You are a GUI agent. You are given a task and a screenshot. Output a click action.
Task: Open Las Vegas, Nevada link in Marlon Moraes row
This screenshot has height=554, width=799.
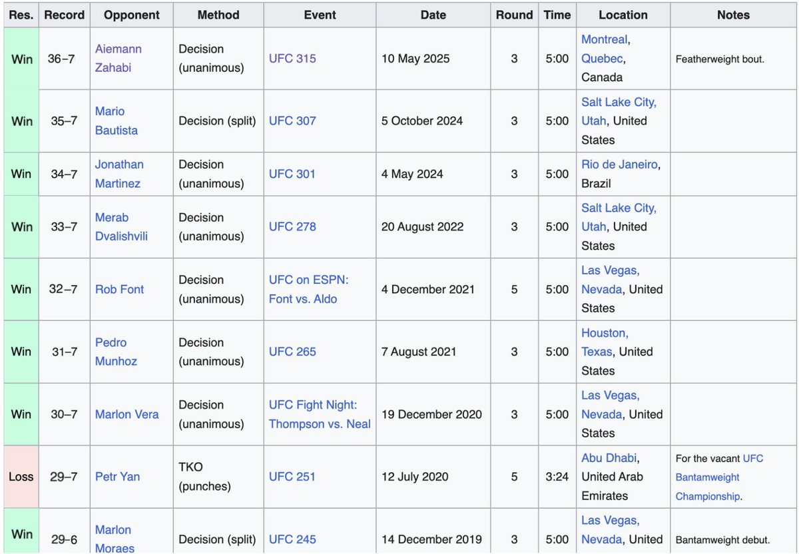pos(611,530)
